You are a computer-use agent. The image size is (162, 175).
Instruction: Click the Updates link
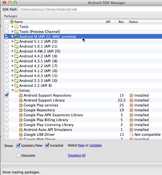pyautogui.click(x=96, y=145)
